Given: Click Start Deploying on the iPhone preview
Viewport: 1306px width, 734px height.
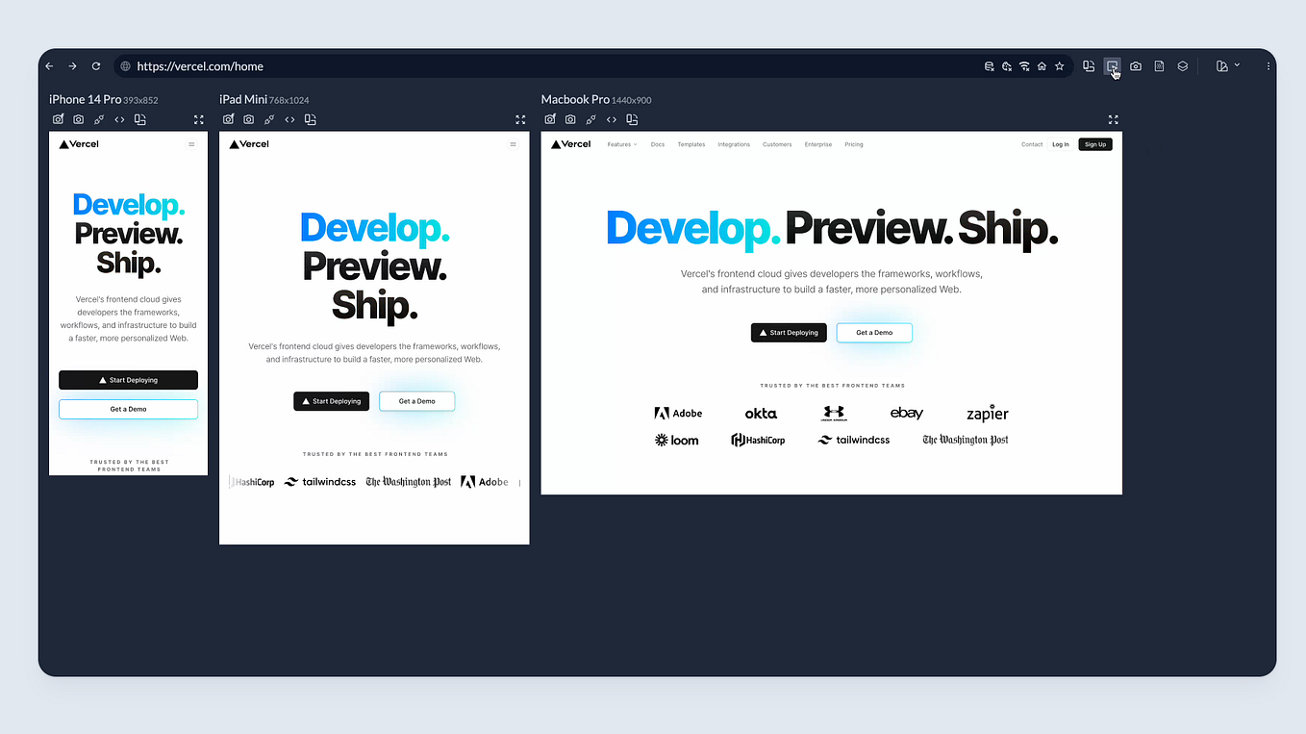Looking at the screenshot, I should [x=128, y=379].
